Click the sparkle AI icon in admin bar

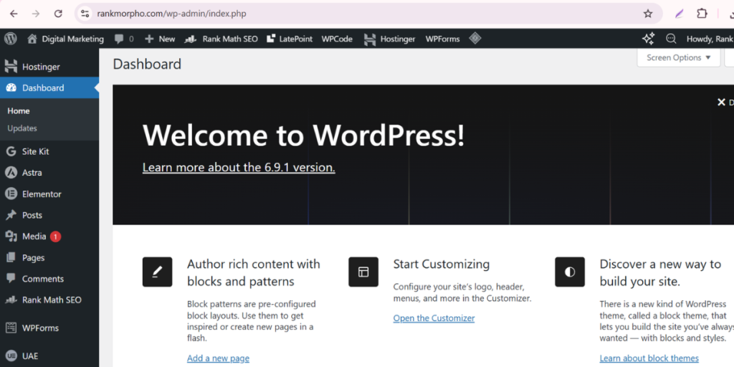(648, 39)
